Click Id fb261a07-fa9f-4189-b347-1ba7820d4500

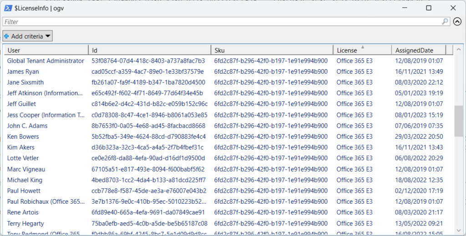pos(148,82)
